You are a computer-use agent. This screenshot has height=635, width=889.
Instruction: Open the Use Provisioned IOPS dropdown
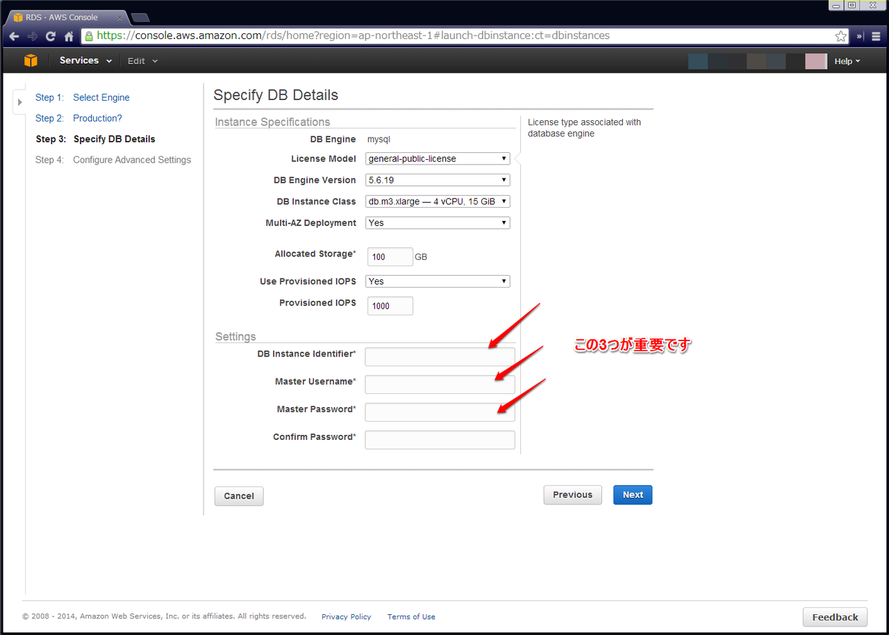[x=438, y=281]
